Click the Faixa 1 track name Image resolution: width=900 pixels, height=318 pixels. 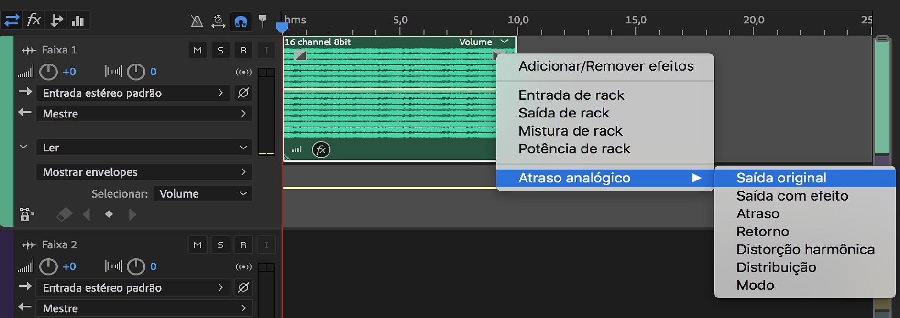[x=59, y=50]
